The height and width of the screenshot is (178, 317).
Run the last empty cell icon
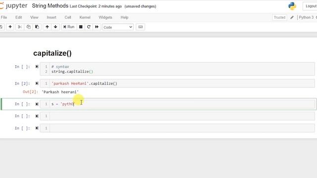pos(37,128)
